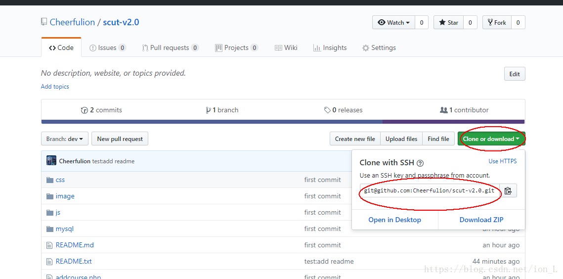Click Create new file button
This screenshot has height=279, width=563.
coord(355,139)
